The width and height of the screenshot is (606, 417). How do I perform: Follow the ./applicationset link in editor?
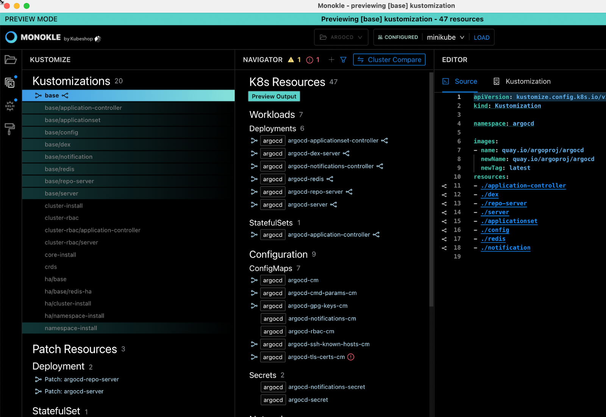[x=509, y=221]
